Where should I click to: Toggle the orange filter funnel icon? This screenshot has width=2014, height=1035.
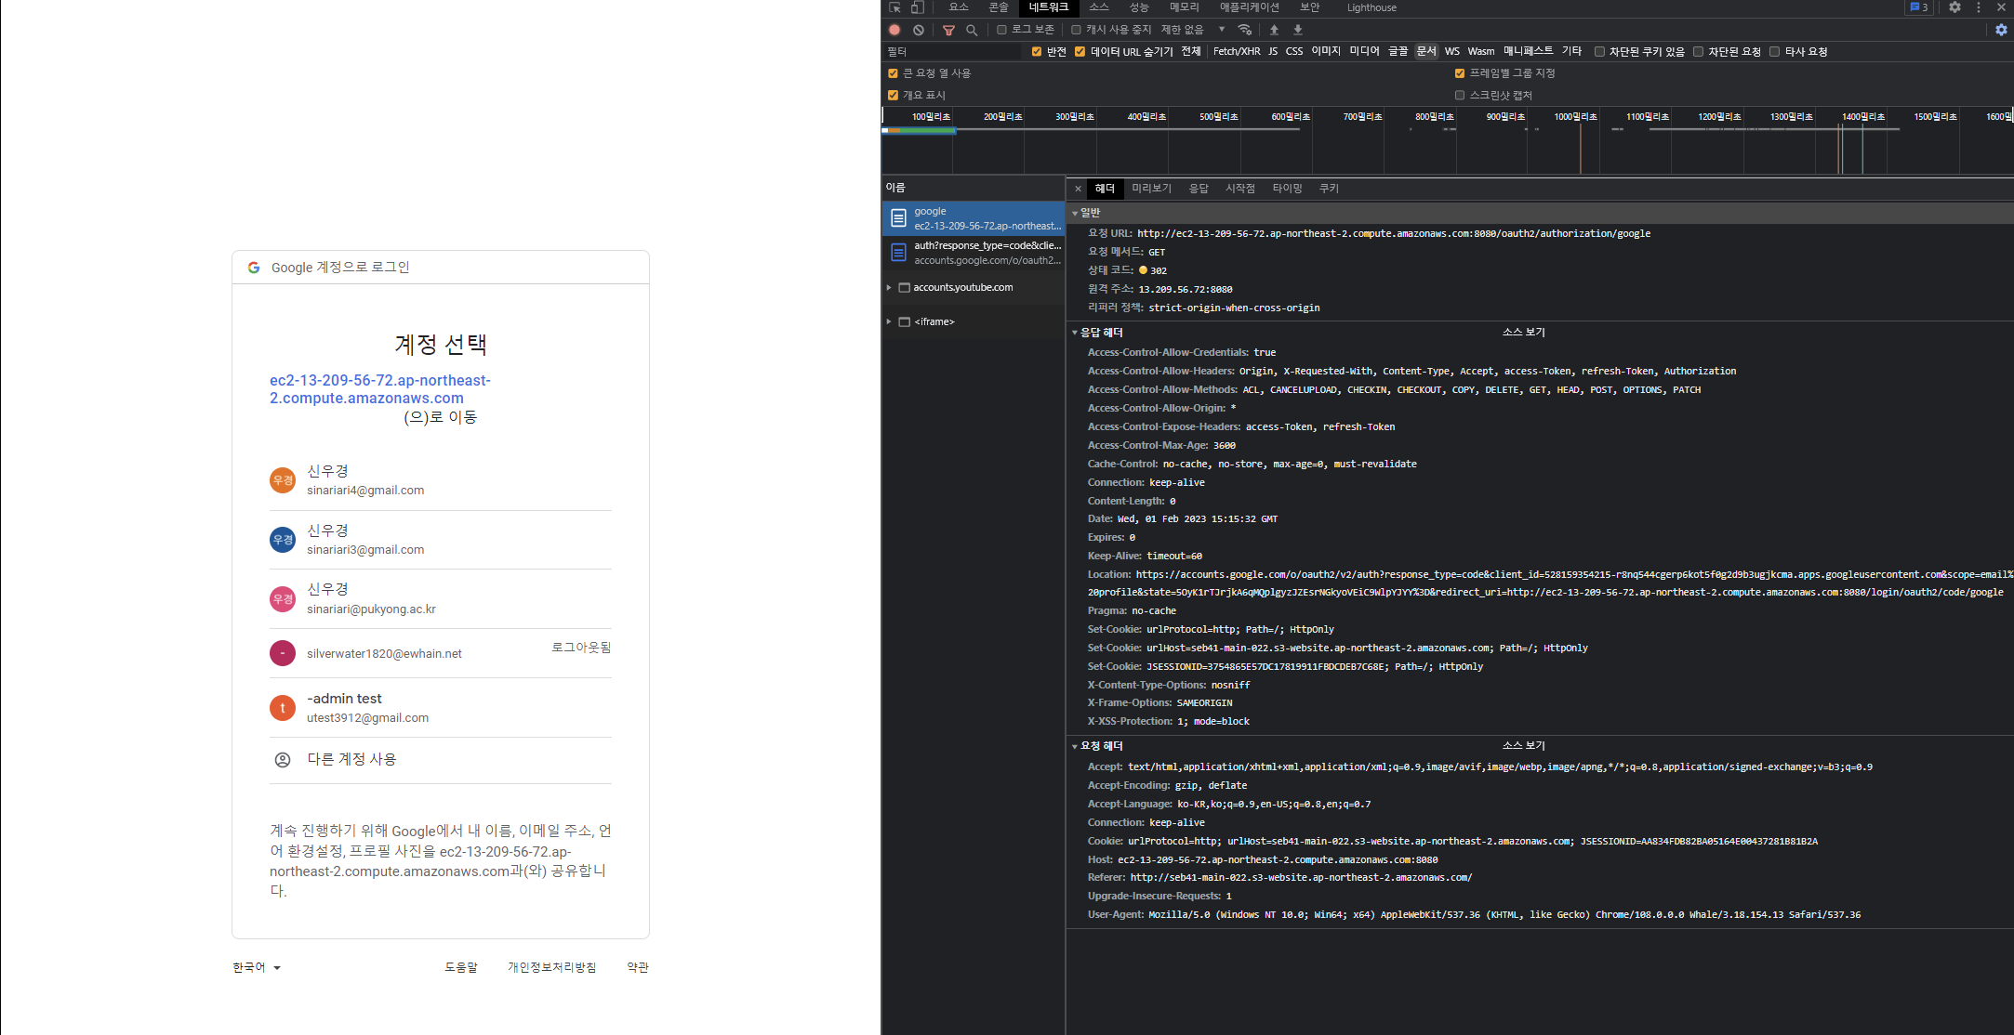click(948, 30)
